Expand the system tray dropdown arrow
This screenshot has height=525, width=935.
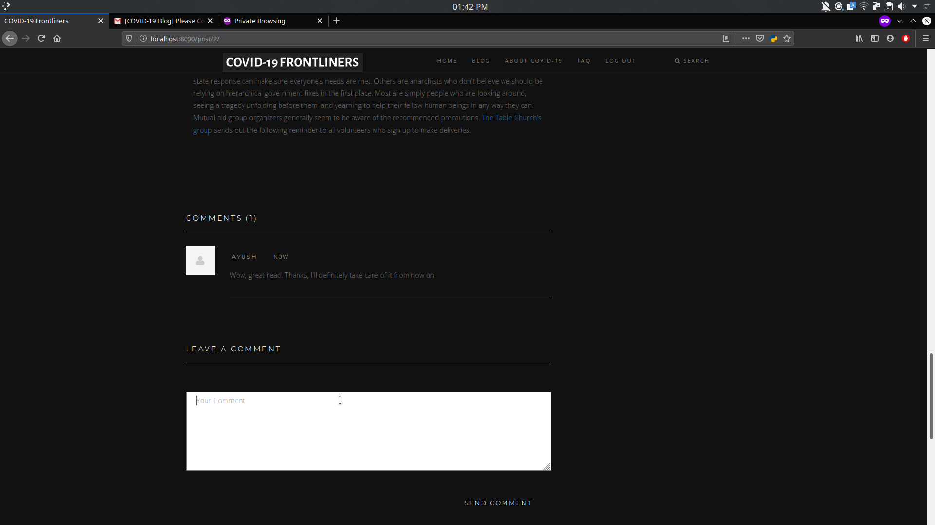pos(915,6)
